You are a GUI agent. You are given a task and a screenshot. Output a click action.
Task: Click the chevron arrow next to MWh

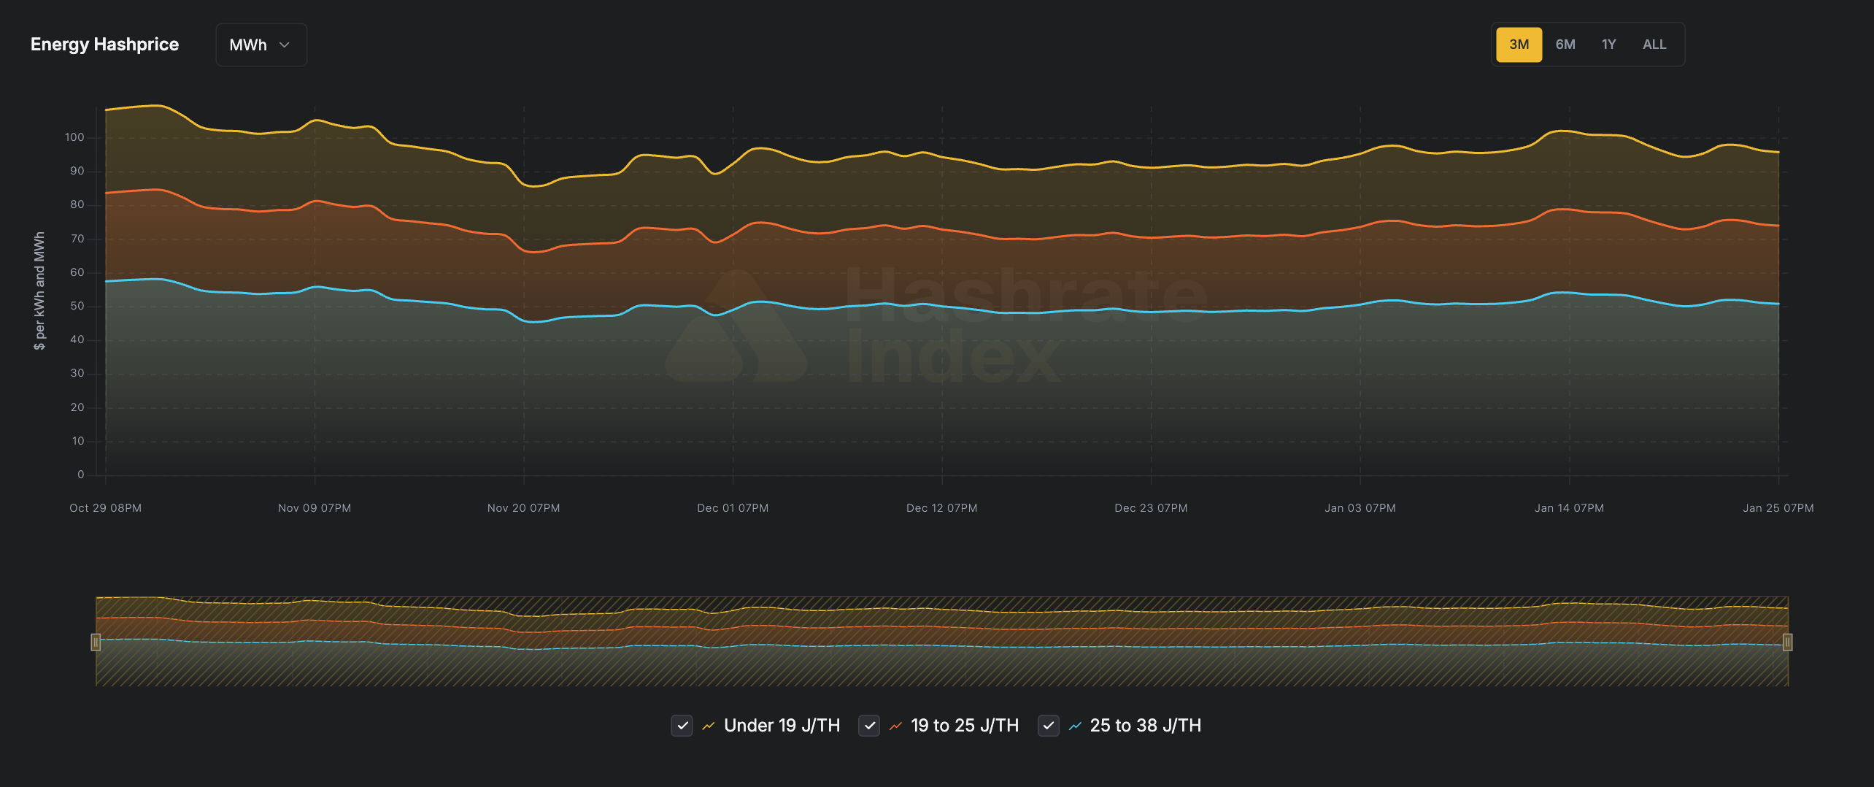tap(285, 45)
